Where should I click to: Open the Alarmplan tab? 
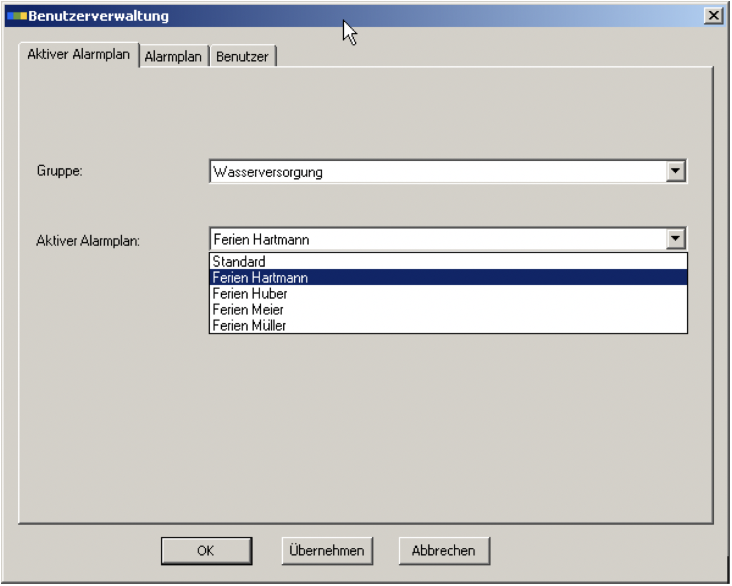coord(174,56)
